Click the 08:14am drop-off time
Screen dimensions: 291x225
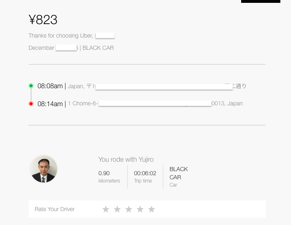(50, 104)
